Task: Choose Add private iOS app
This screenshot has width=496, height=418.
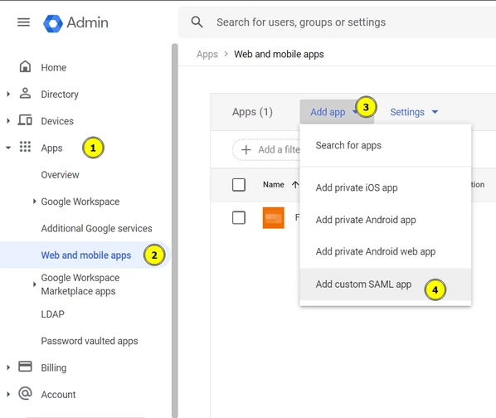Action: [386, 187]
